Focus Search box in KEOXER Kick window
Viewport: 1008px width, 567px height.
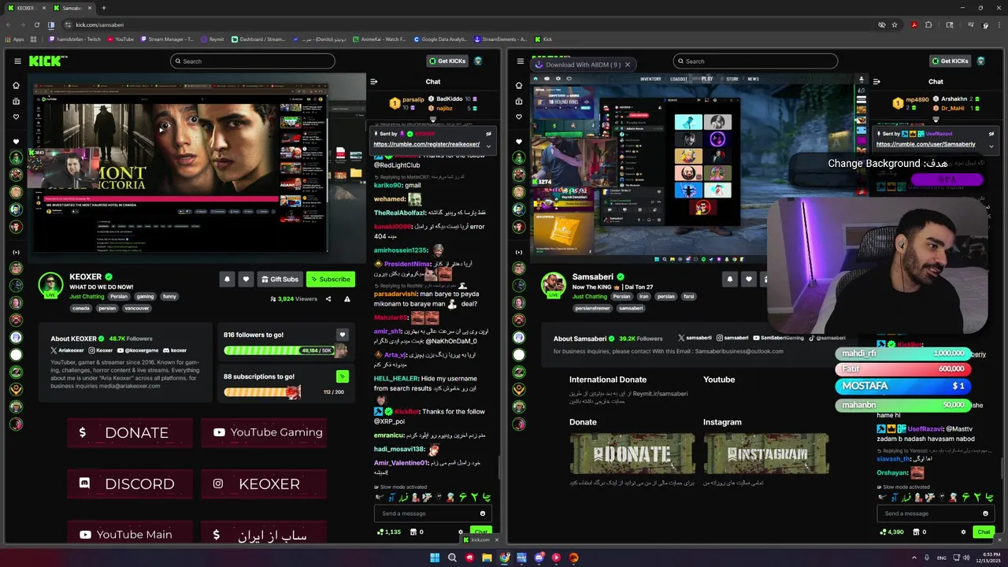coord(253,61)
